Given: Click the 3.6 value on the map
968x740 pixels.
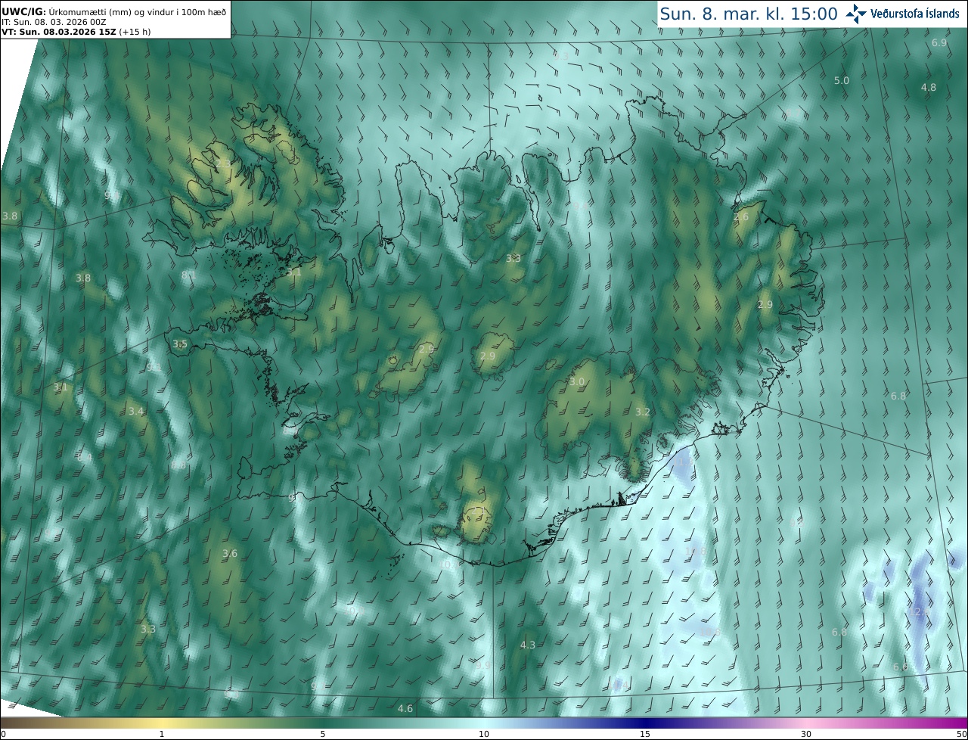Looking at the screenshot, I should [x=230, y=554].
